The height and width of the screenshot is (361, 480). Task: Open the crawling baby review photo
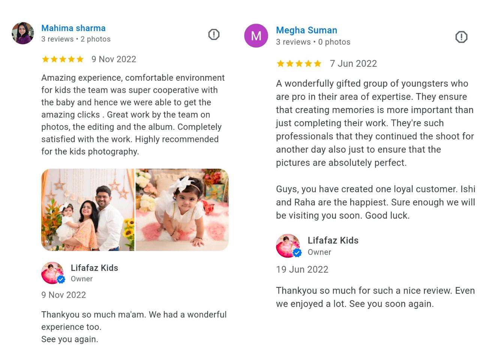coord(182,210)
